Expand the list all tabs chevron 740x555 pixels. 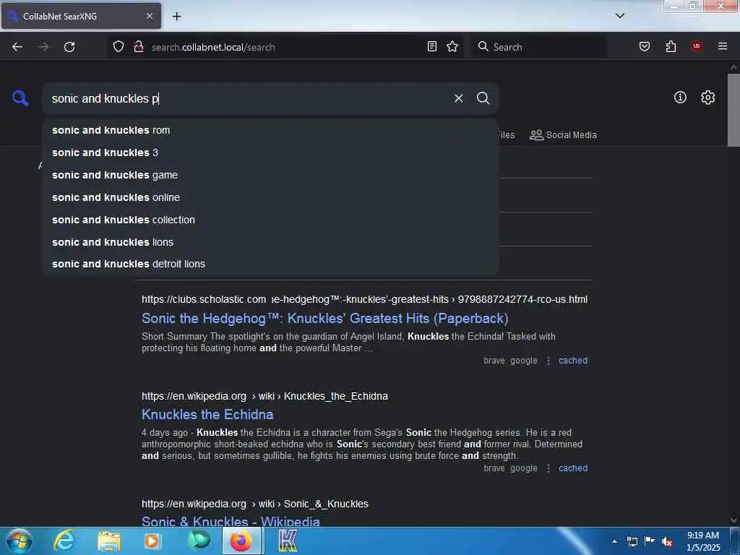[620, 16]
